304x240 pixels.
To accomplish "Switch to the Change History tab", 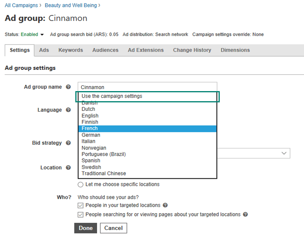I will (x=192, y=50).
